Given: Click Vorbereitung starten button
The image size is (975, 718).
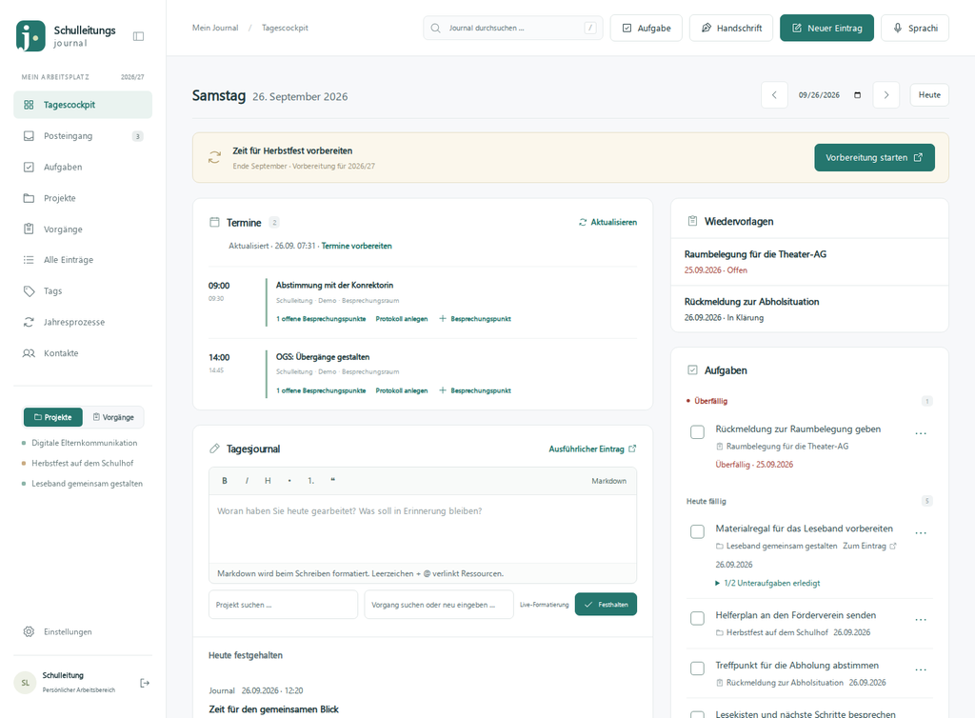Looking at the screenshot, I should coord(874,158).
